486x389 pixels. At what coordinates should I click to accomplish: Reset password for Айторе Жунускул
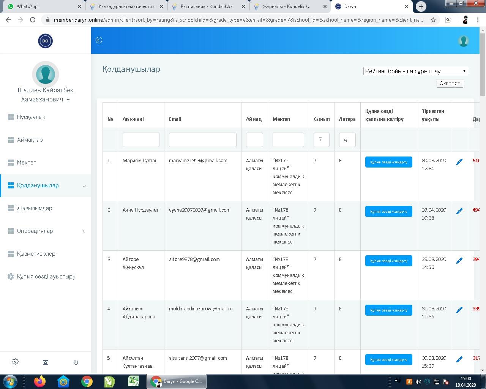coord(388,261)
